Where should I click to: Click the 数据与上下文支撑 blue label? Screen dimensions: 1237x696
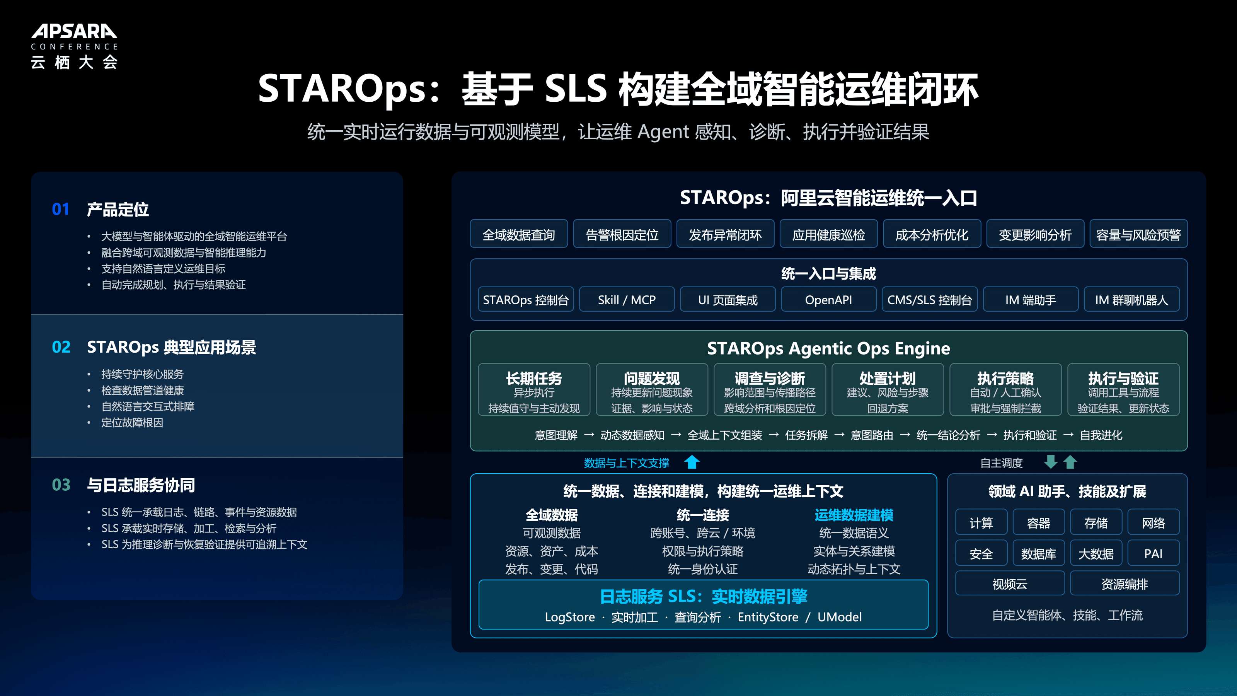[x=626, y=463]
